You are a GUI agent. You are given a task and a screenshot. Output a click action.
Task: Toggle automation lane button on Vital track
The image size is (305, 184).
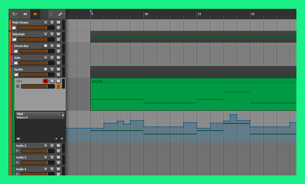(58, 86)
